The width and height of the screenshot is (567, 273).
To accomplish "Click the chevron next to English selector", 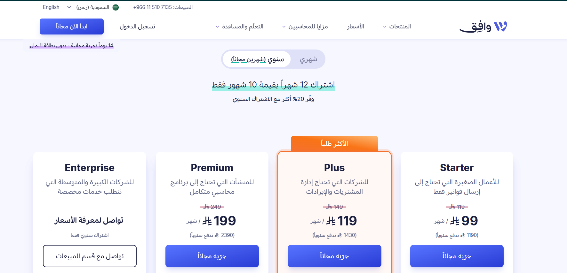I will 68,7.
